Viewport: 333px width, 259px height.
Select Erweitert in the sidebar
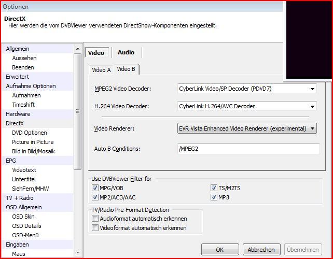click(38, 77)
